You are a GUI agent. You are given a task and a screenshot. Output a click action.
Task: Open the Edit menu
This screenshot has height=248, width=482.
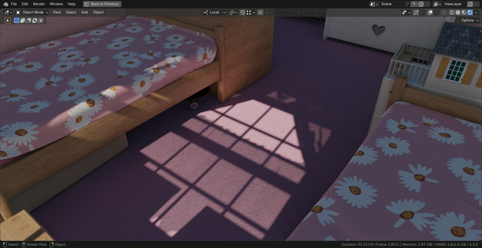coord(25,4)
